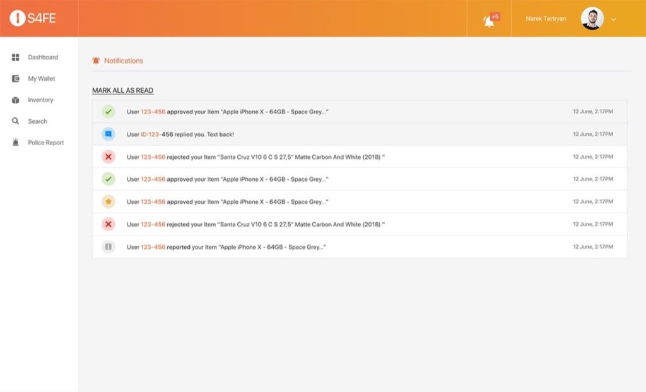The width and height of the screenshot is (646, 392).
Task: Click the 12 June, 2:17PM timestamp of reported notification
Action: (593, 247)
